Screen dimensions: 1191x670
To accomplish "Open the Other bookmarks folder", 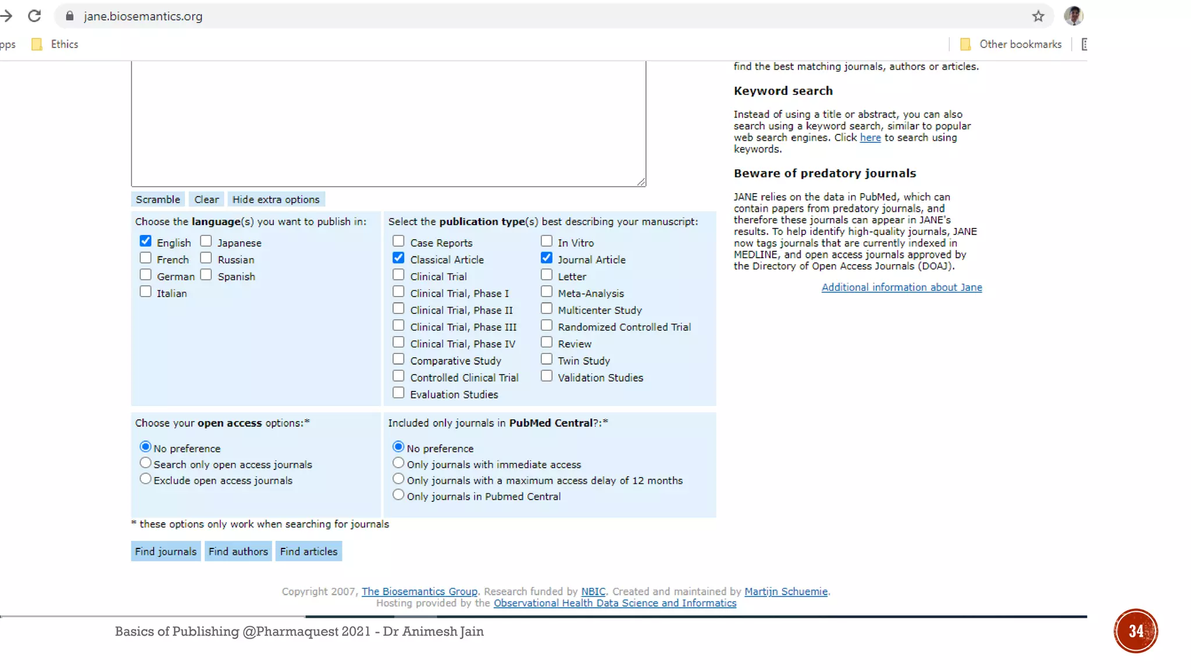I will 1011,44.
